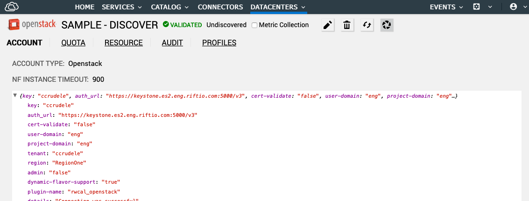Click the user profile icon
Screen dimensions: 529x201
514,7
